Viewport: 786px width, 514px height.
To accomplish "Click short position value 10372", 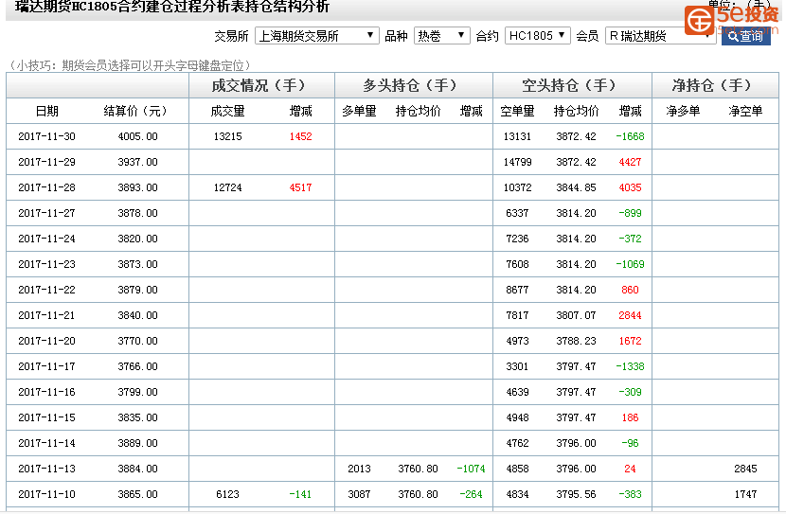I will pos(517,187).
